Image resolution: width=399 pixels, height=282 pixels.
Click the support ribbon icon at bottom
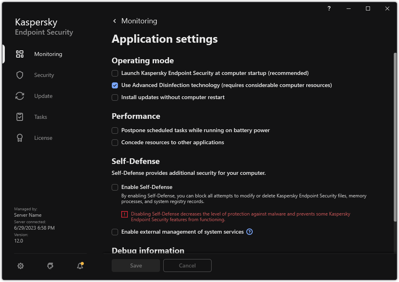50,266
